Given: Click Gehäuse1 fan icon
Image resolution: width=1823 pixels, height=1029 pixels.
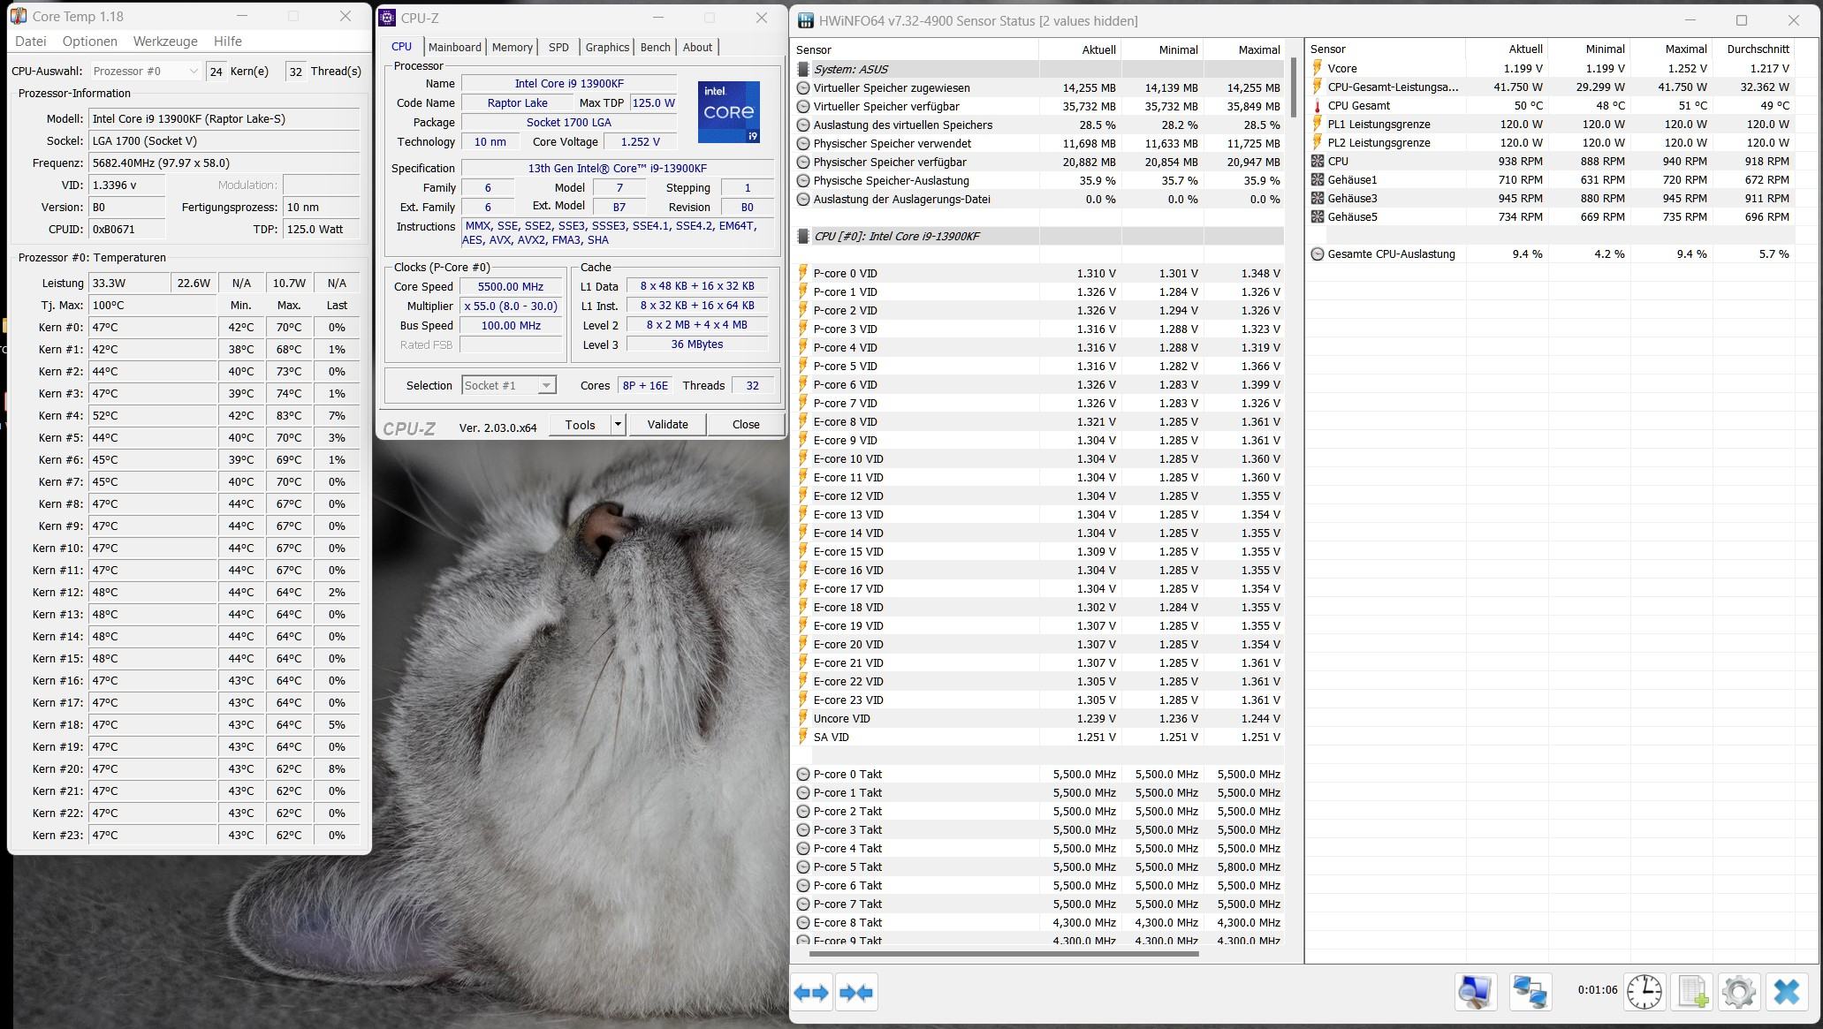Looking at the screenshot, I should (x=1318, y=179).
